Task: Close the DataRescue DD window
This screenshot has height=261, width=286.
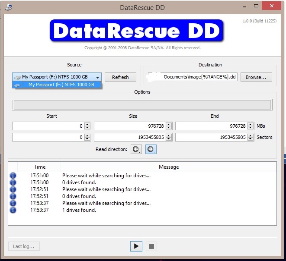Action: 271,6
